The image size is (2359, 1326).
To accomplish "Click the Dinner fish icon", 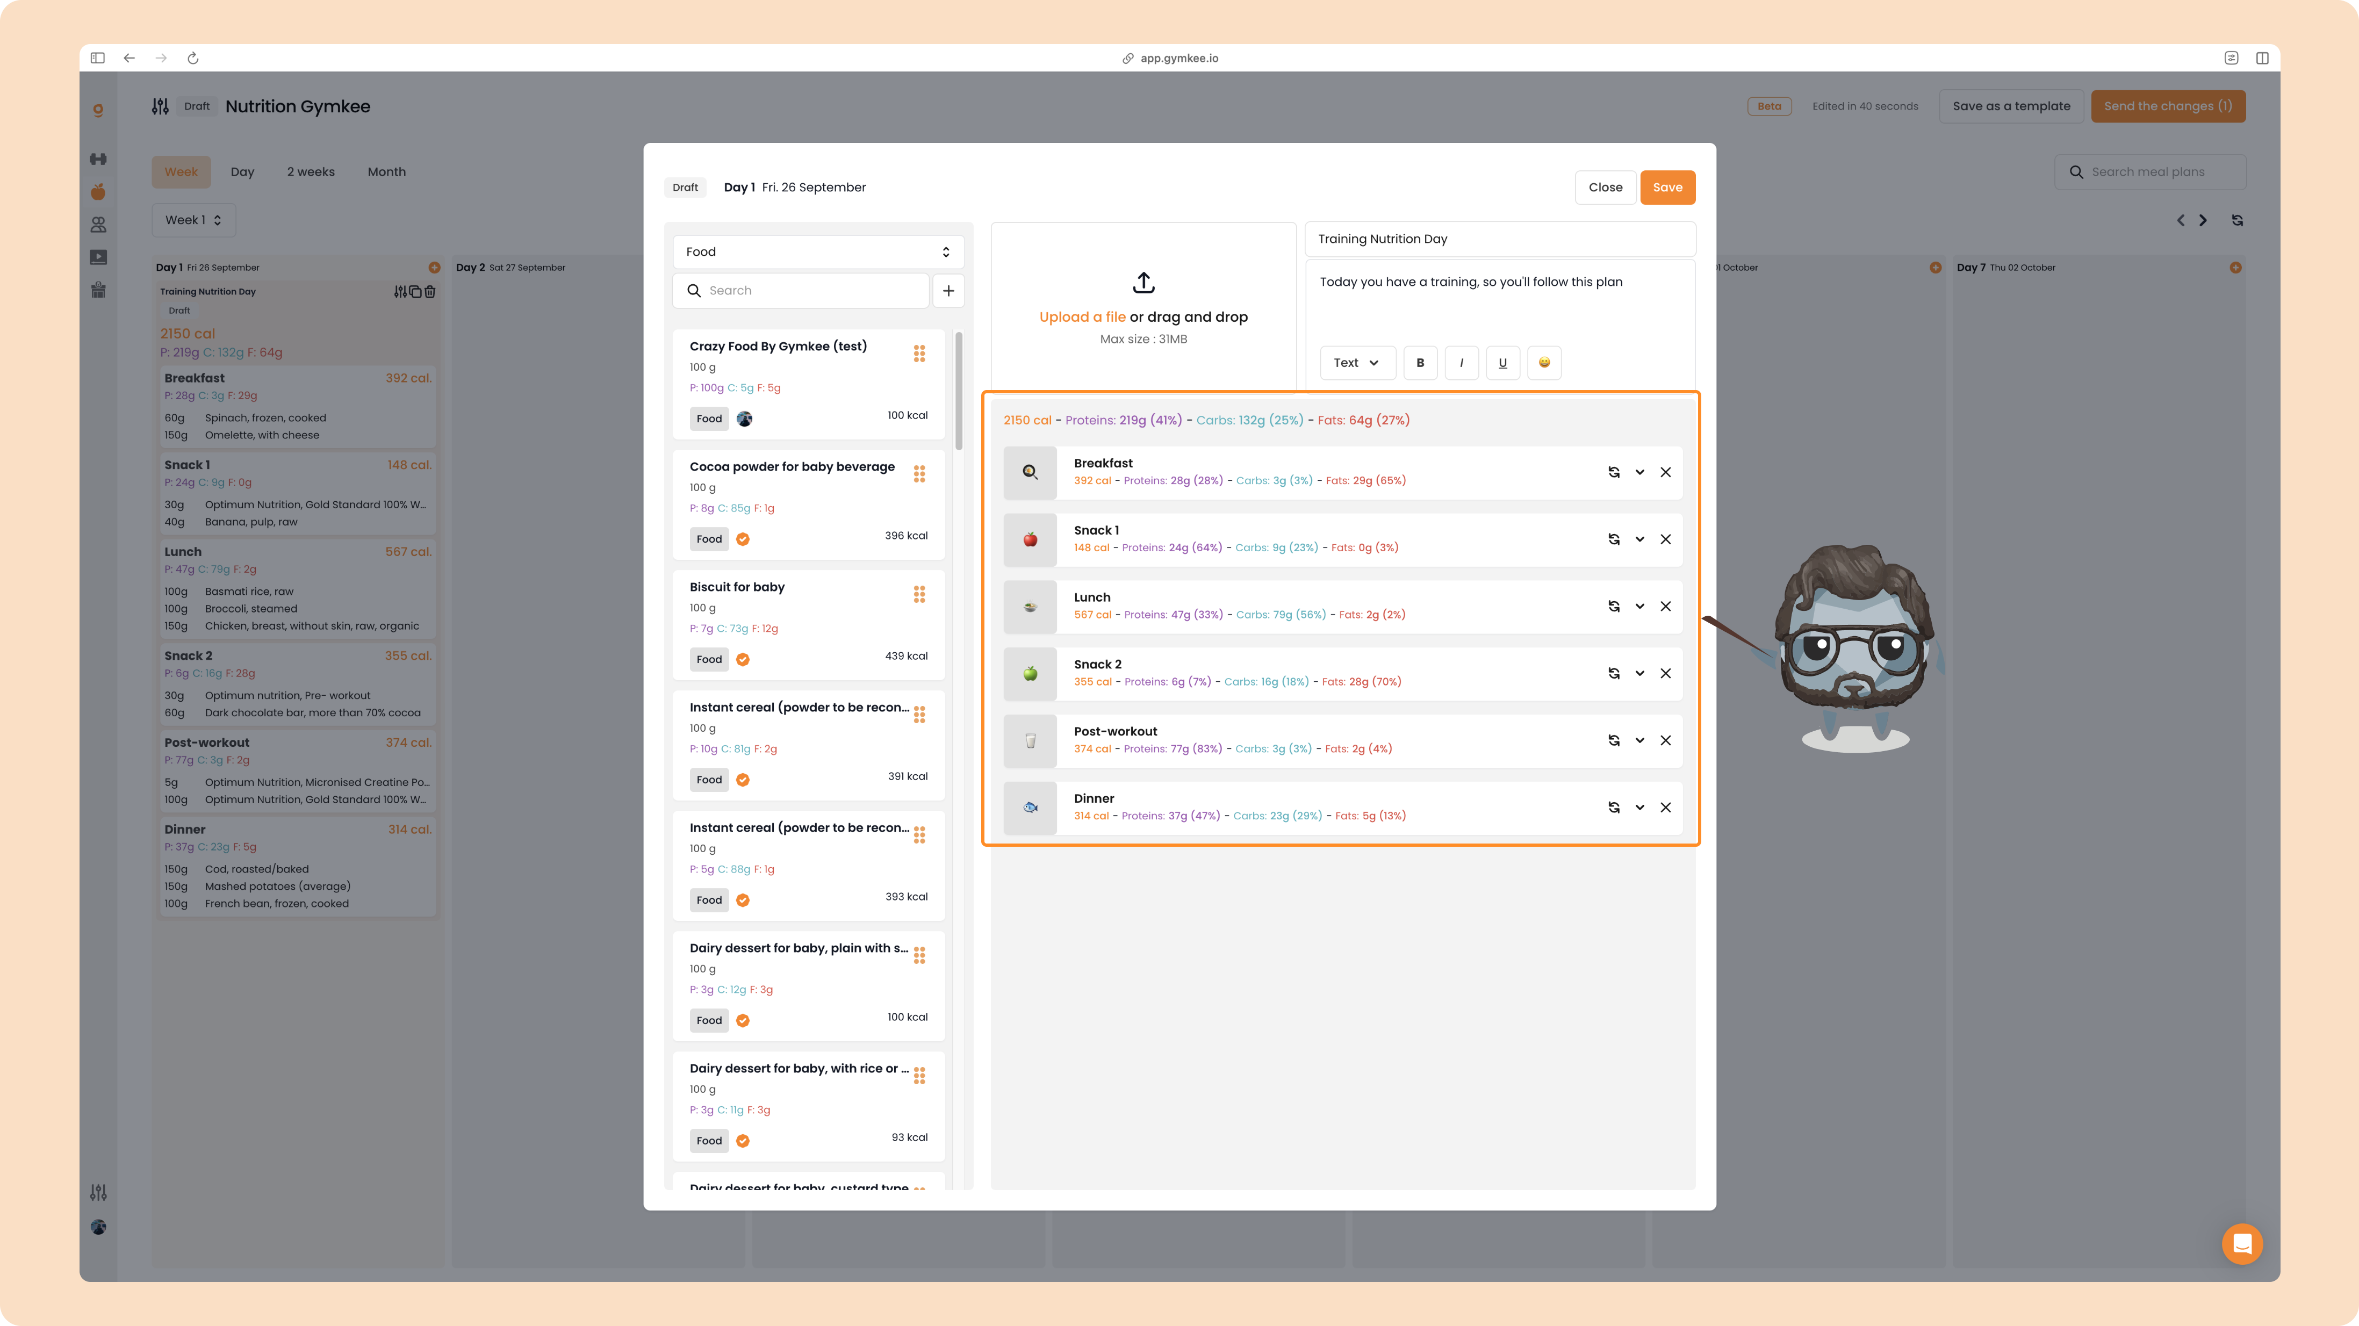I will [x=1030, y=808].
